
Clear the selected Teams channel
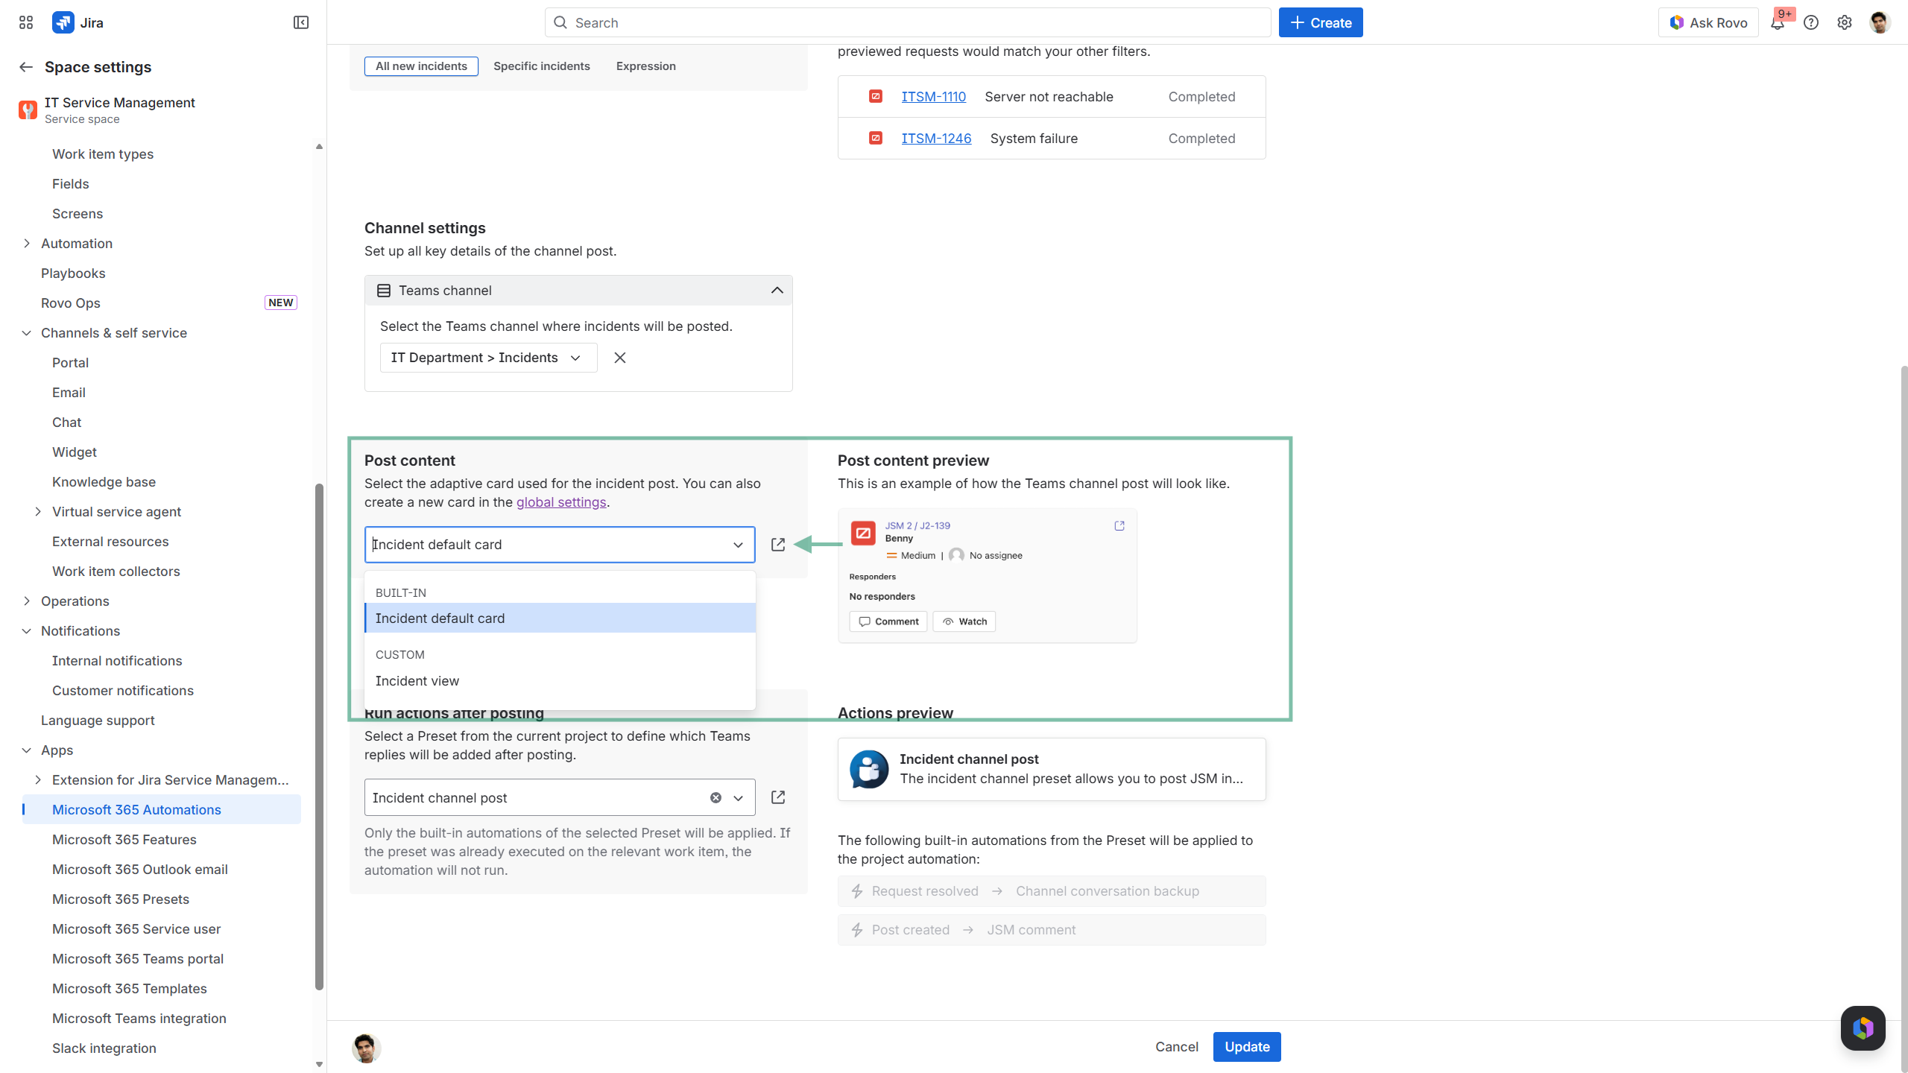[x=620, y=358]
